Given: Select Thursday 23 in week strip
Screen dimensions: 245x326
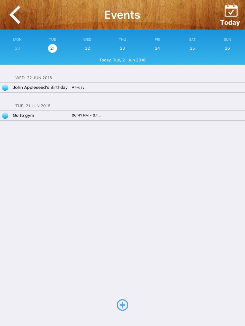Looking at the screenshot, I should [x=122, y=48].
